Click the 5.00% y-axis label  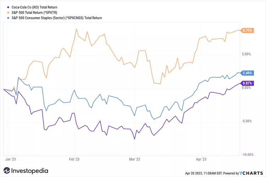[x=246, y=54]
